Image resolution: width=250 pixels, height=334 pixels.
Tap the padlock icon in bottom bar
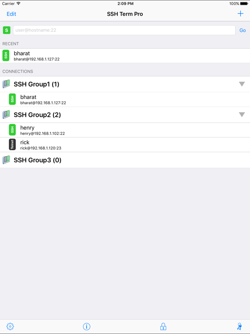click(163, 326)
